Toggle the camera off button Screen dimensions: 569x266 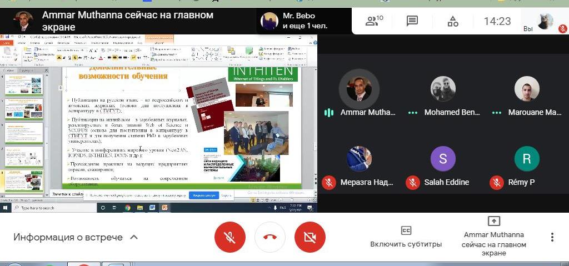[x=310, y=237]
